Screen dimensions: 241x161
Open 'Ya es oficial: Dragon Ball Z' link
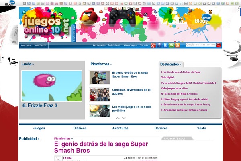click(x=189, y=83)
